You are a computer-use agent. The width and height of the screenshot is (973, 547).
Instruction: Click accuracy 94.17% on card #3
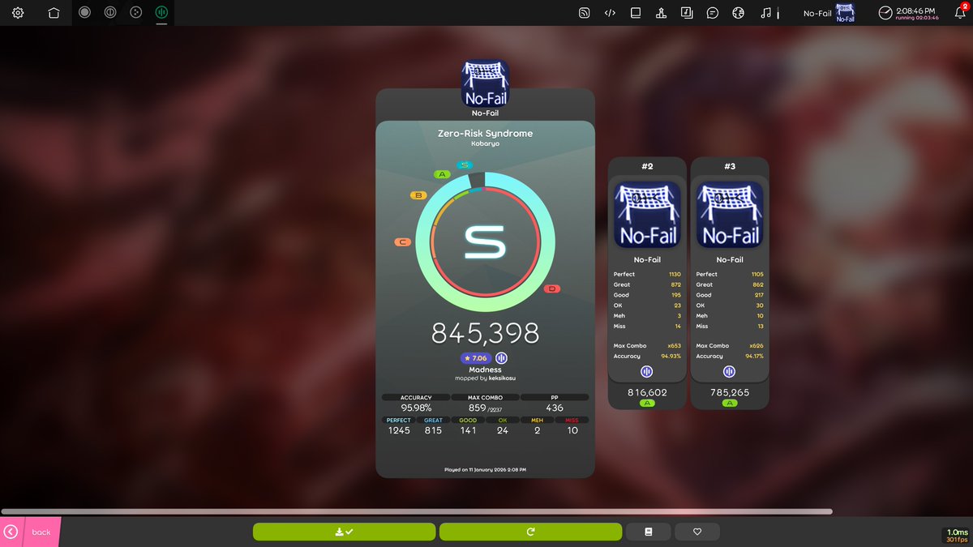[753, 356]
